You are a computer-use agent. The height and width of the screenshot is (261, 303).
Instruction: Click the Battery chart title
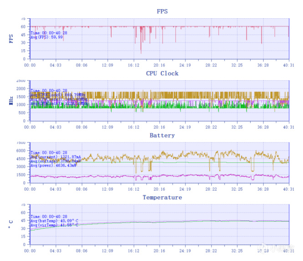click(x=162, y=136)
